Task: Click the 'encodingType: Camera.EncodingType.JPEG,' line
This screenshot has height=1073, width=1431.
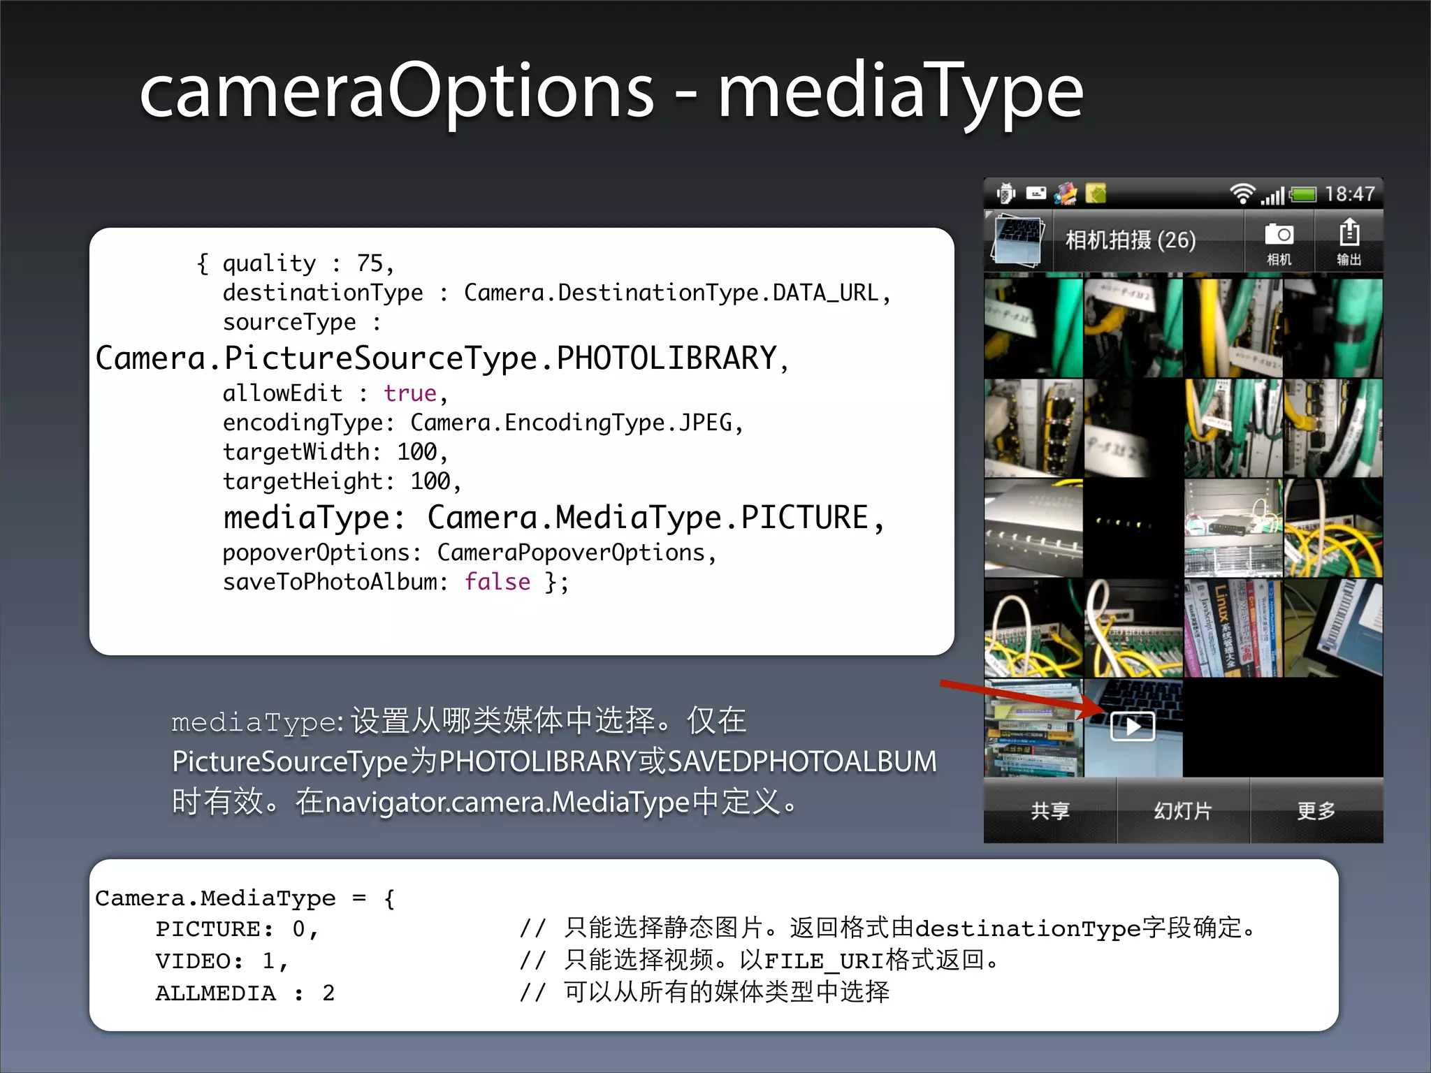Action: coord(483,423)
